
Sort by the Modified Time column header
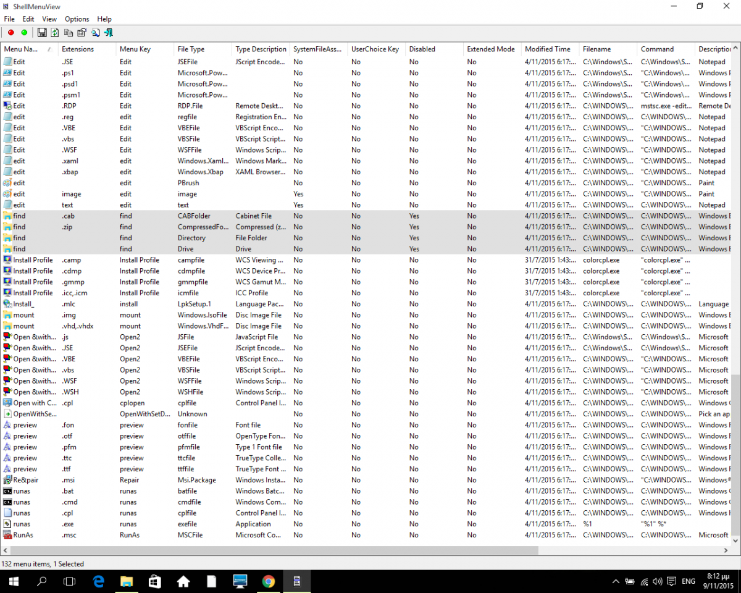[x=547, y=49]
